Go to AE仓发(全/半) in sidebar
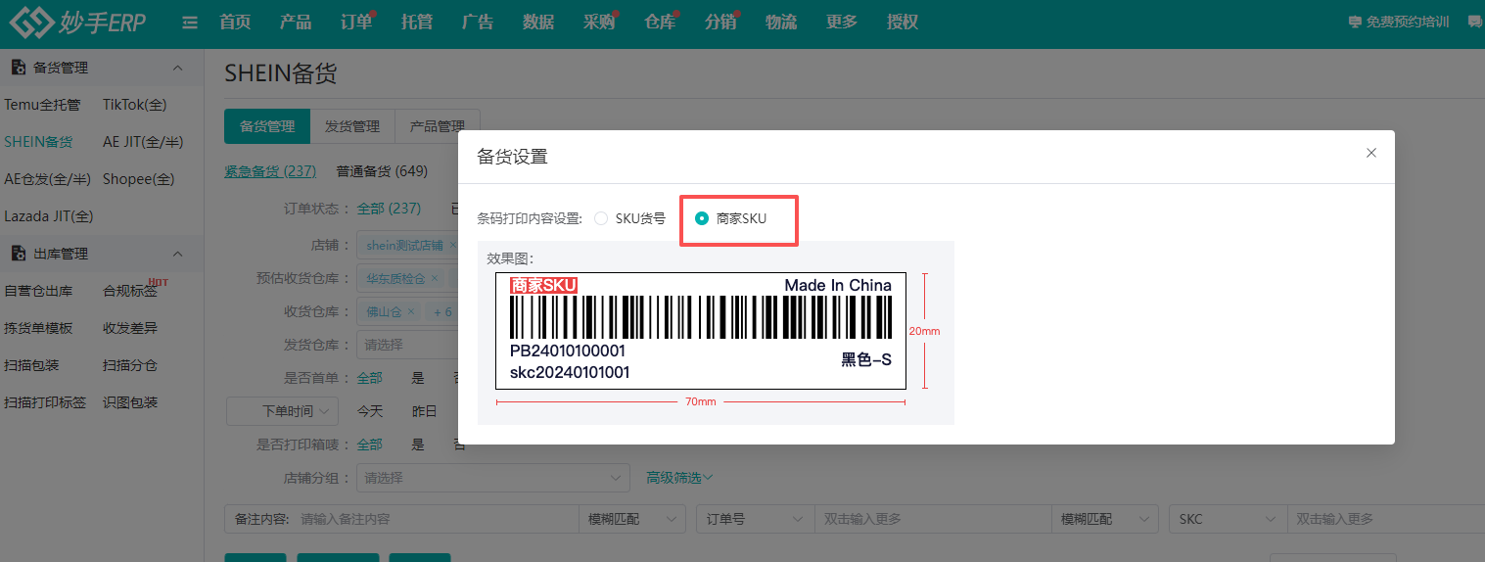The image size is (1485, 562). [x=47, y=179]
